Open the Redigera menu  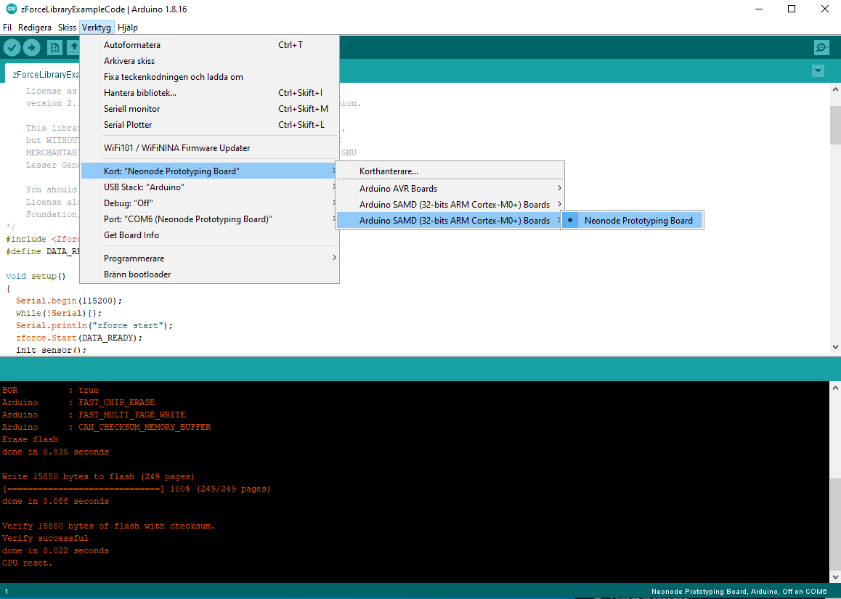35,28
